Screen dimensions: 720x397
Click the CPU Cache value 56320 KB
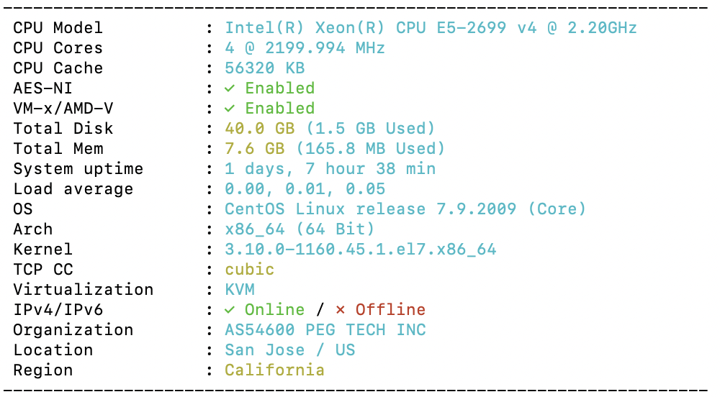(265, 68)
